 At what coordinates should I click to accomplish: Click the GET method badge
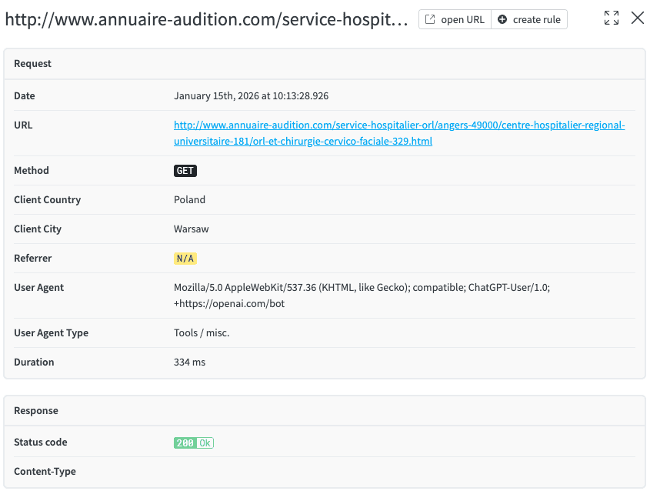tap(185, 170)
